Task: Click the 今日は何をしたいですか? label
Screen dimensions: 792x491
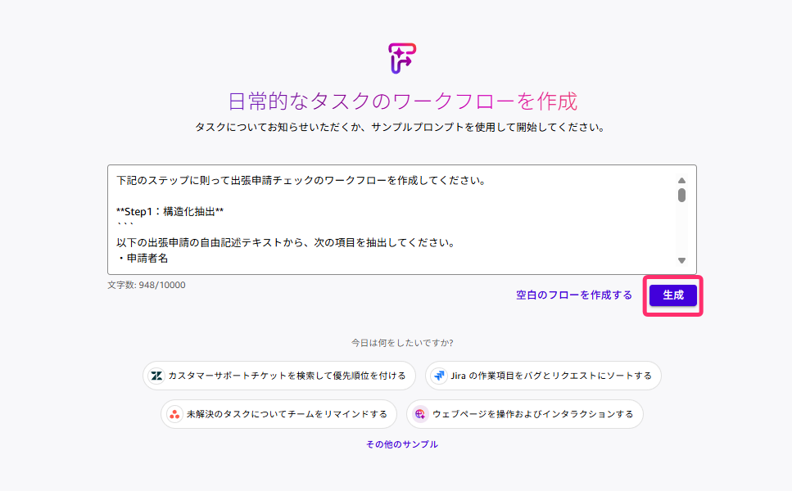Action: pyautogui.click(x=402, y=343)
